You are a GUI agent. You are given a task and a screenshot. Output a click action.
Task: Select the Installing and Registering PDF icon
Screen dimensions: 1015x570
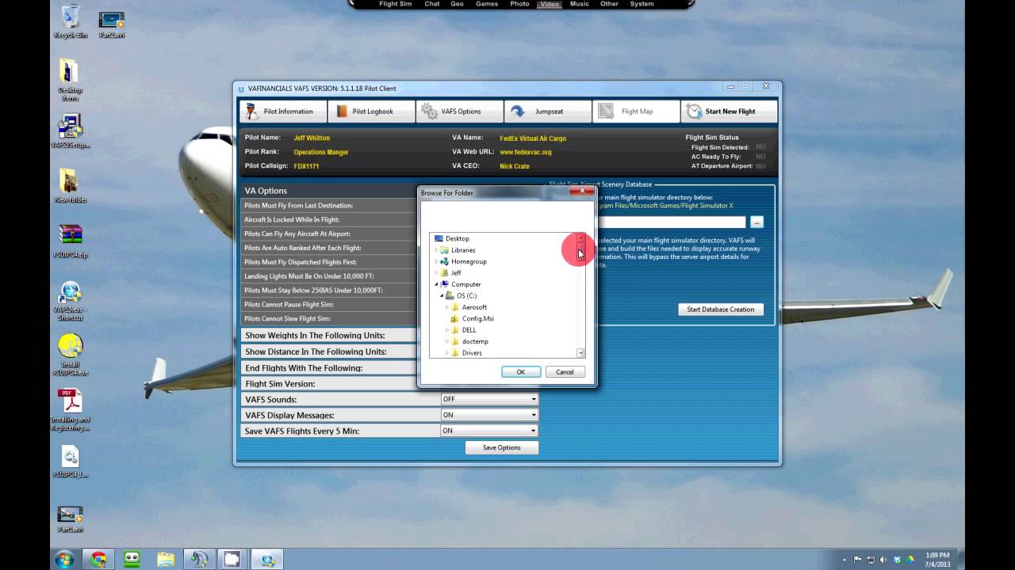[x=70, y=410]
